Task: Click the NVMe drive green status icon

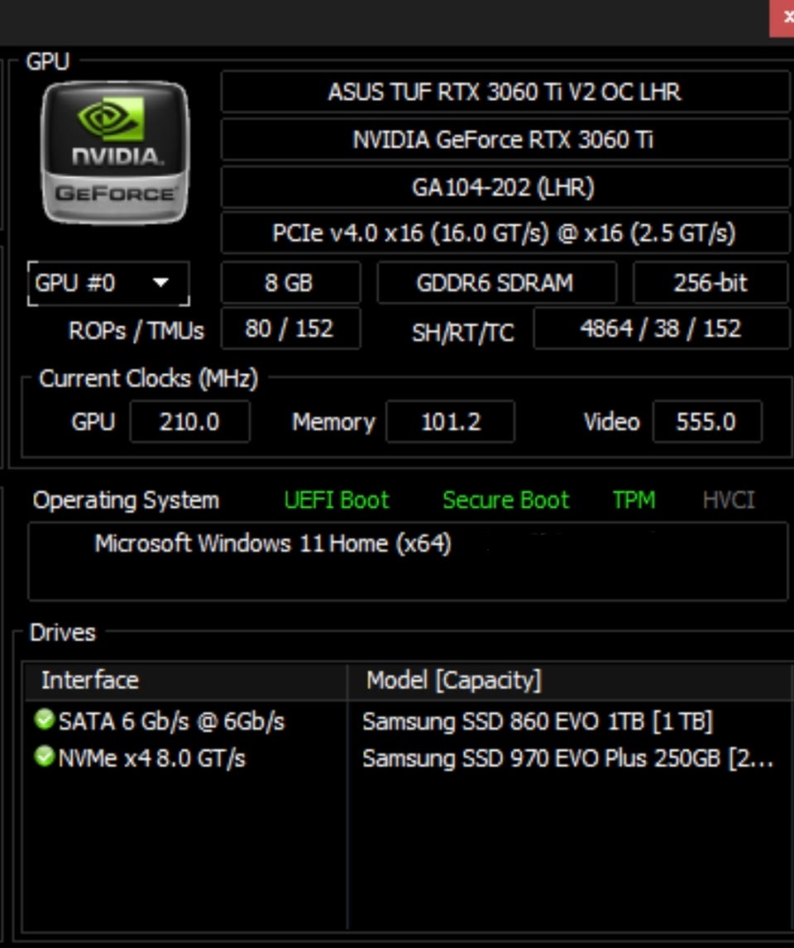Action: point(45,757)
